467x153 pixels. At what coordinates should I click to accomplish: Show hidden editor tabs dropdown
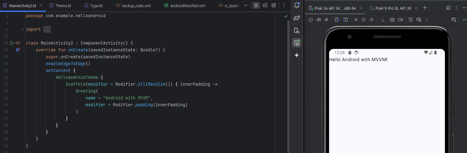246,5
